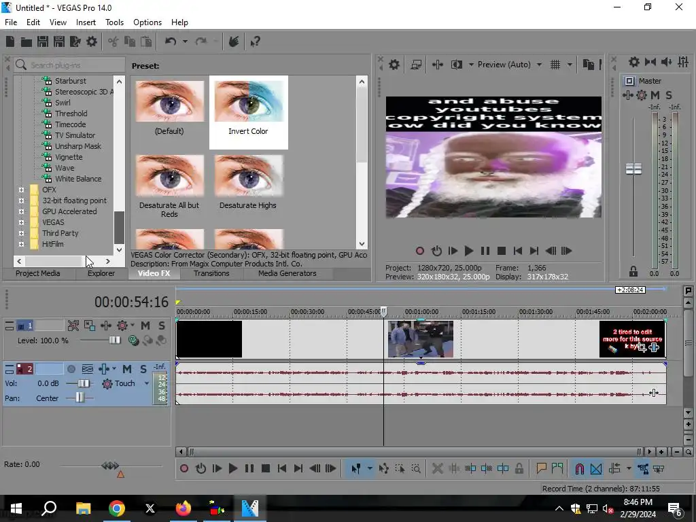Solo the Master bus

pos(669,95)
